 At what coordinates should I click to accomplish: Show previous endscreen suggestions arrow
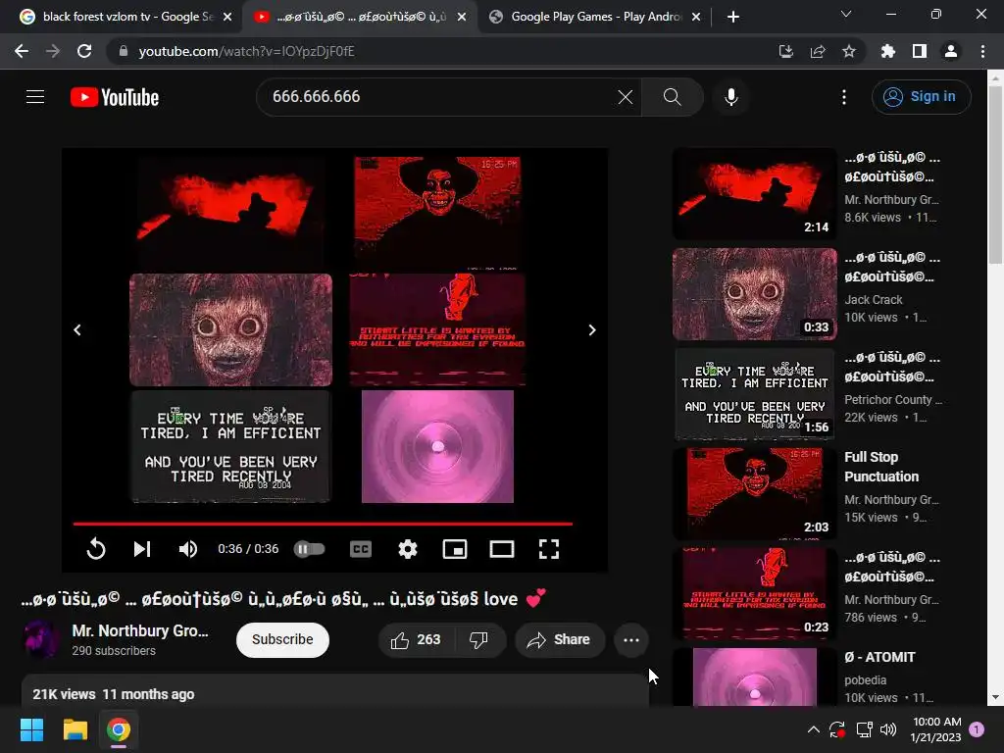click(76, 329)
